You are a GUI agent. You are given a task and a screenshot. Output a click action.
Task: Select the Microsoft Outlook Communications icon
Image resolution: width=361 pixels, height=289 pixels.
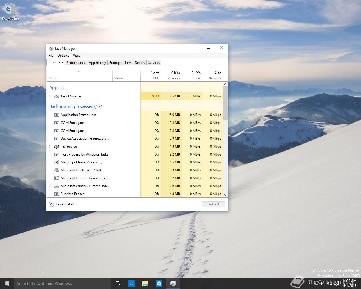click(x=57, y=178)
